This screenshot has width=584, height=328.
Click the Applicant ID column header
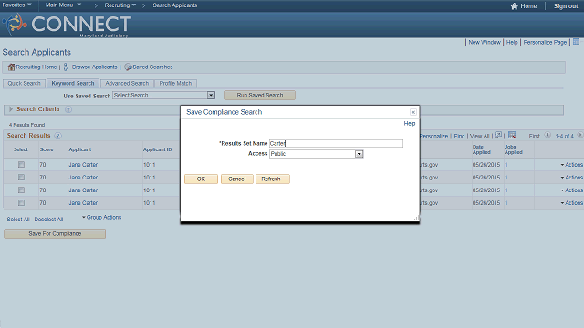coord(158,149)
